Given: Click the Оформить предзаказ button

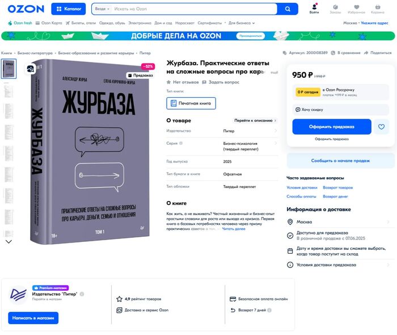Looking at the screenshot, I should (332, 127).
